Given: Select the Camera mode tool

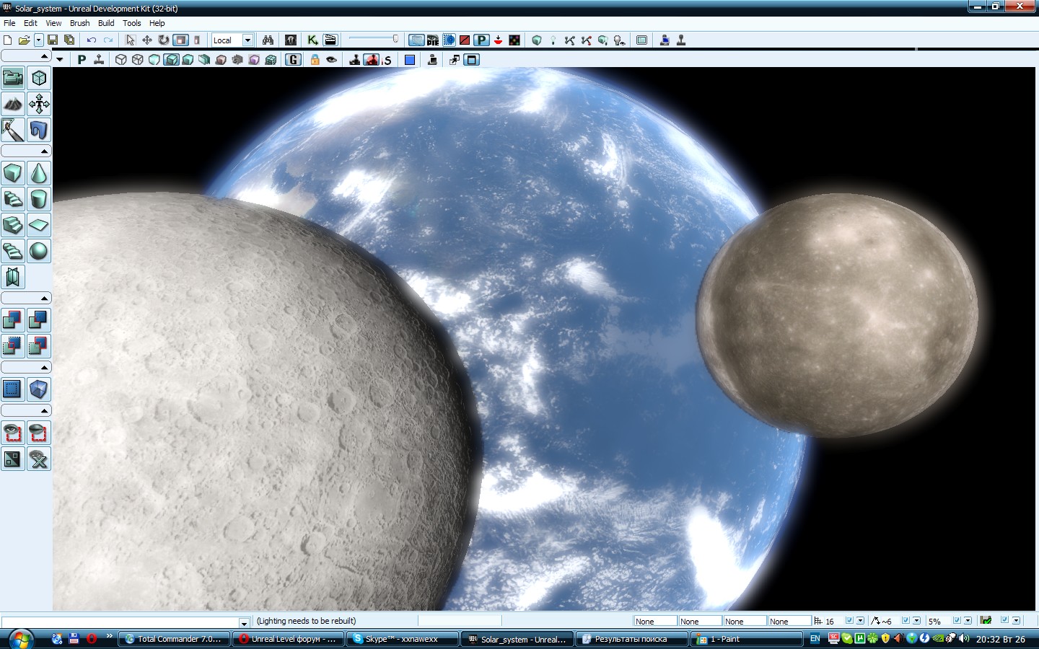Looking at the screenshot, I should point(13,78).
